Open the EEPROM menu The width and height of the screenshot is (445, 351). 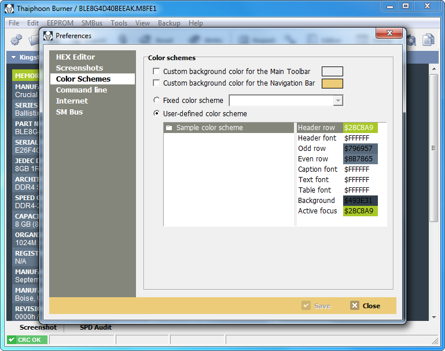(60, 23)
